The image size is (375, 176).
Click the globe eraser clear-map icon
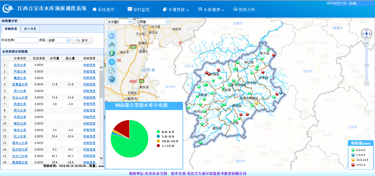click(x=111, y=53)
